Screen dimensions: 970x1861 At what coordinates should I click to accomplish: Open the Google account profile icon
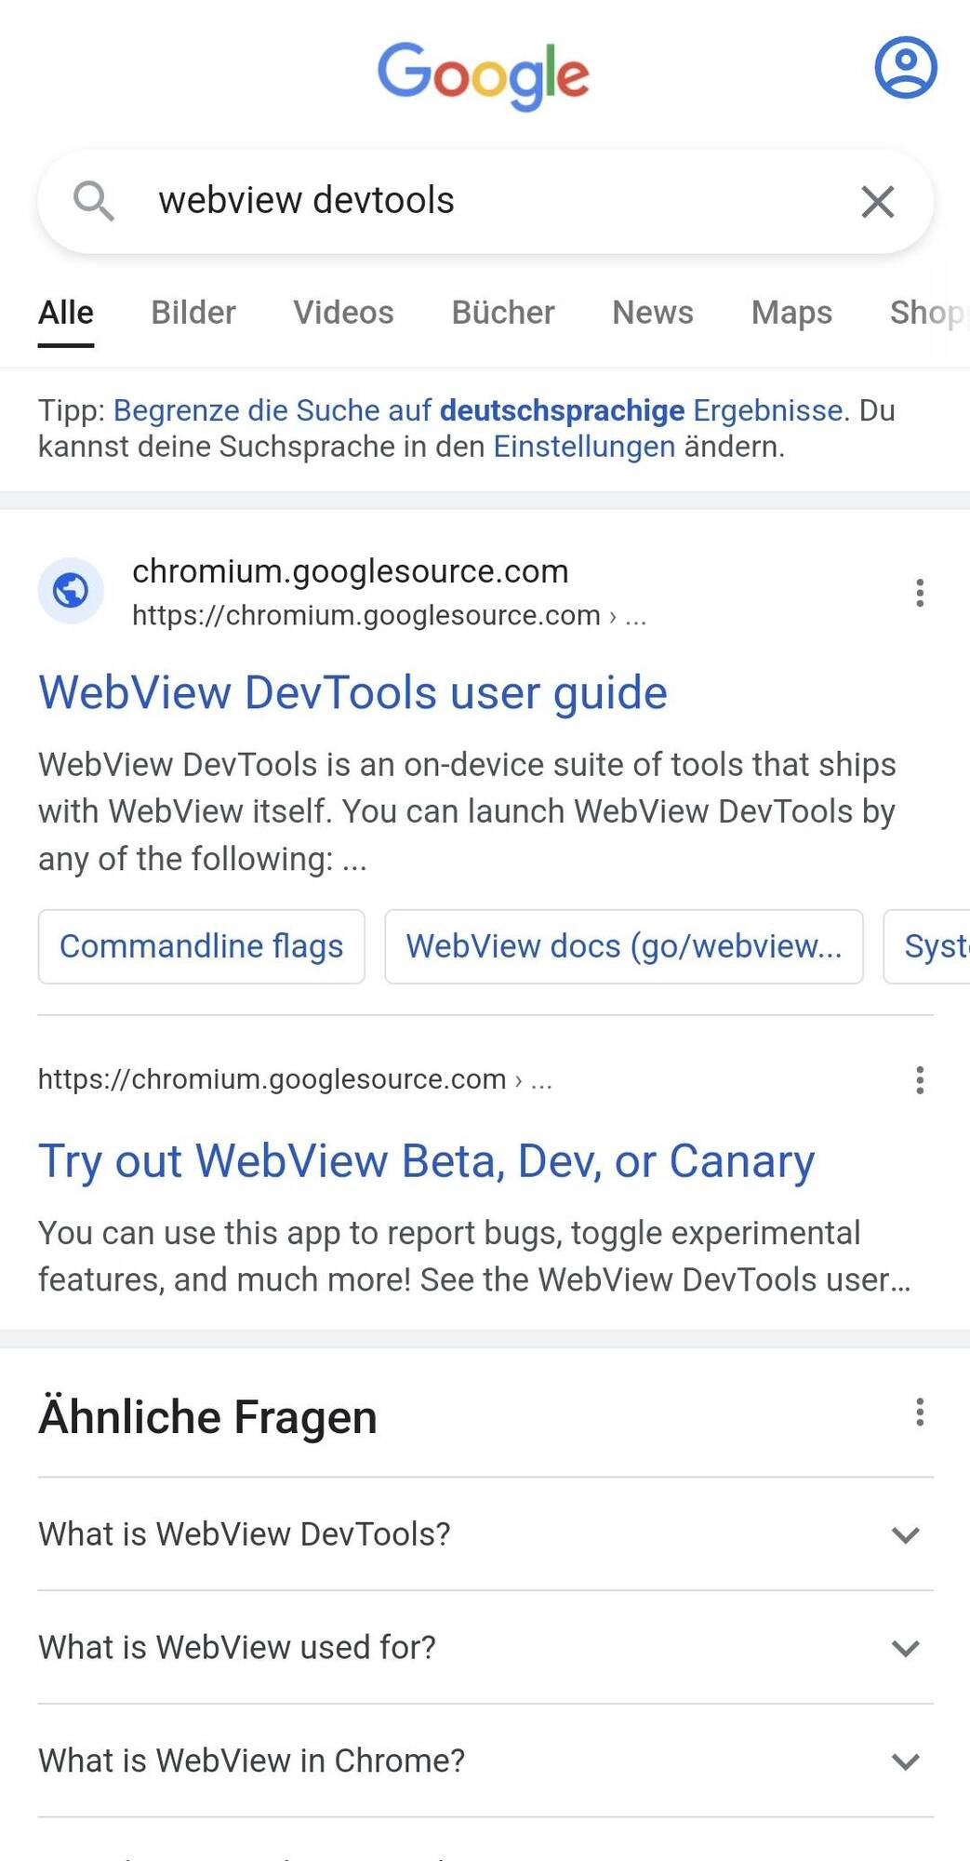pos(905,67)
